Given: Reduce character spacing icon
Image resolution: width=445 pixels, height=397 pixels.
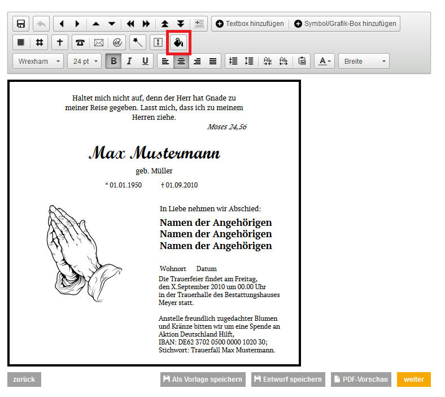Looking at the screenshot, I should [268, 62].
